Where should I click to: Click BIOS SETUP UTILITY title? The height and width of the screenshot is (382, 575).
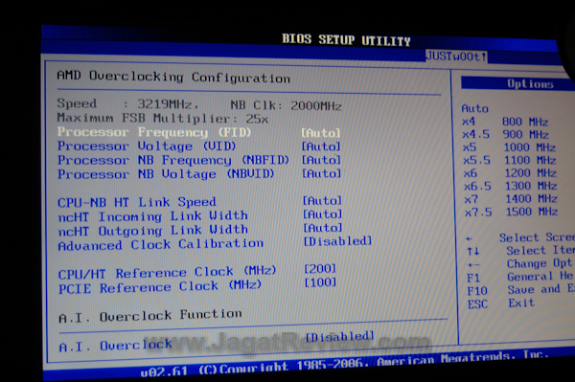[x=346, y=39]
